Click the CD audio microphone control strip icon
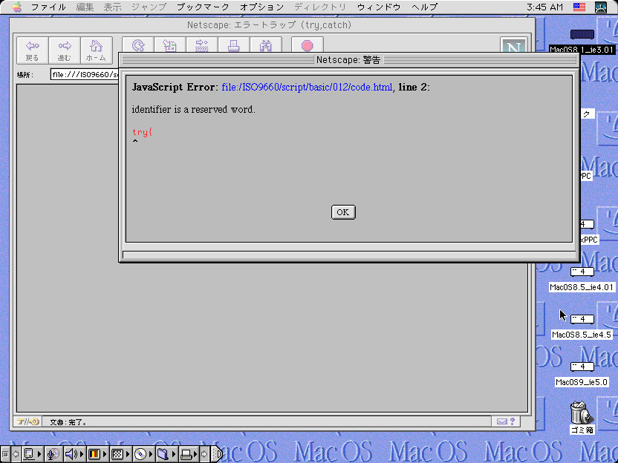The image size is (618, 463). point(53,454)
